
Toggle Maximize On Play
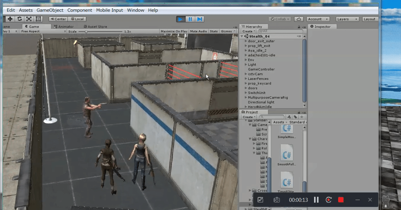coord(174,31)
